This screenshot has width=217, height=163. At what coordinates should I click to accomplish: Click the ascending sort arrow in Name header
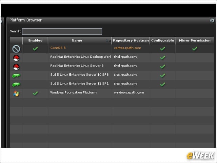pyautogui.click(x=110, y=41)
